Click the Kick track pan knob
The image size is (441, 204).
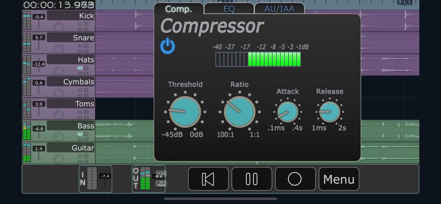click(58, 27)
